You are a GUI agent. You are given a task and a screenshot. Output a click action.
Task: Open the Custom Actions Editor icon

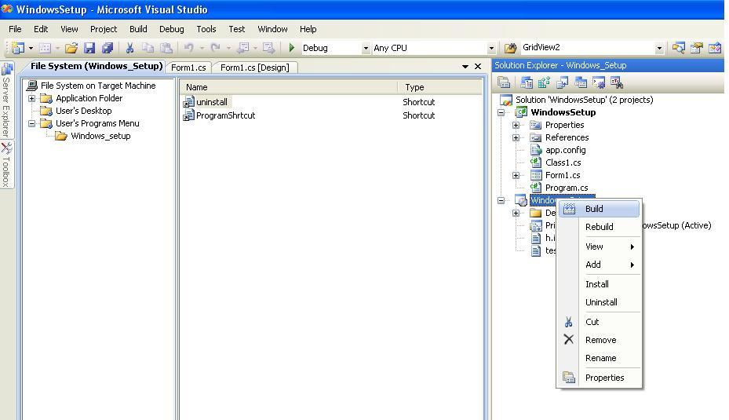[599, 82]
